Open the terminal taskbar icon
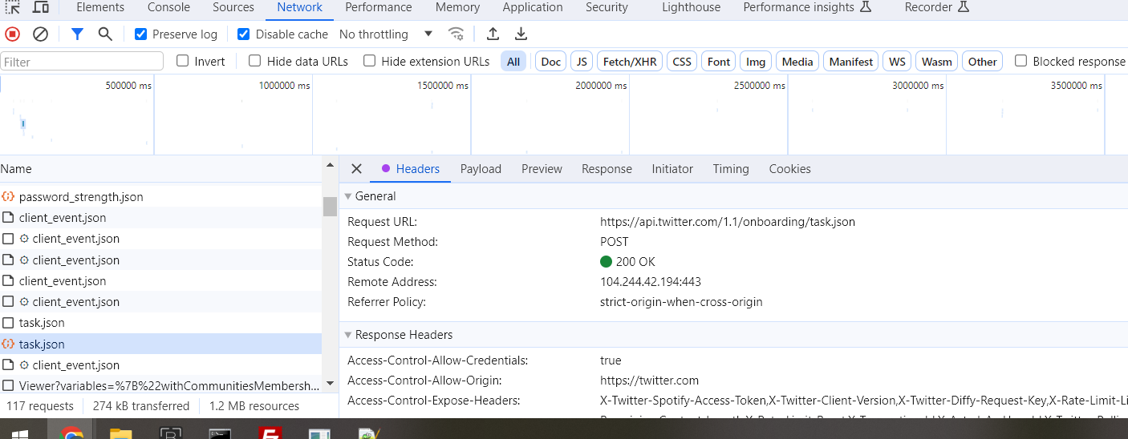 221,434
